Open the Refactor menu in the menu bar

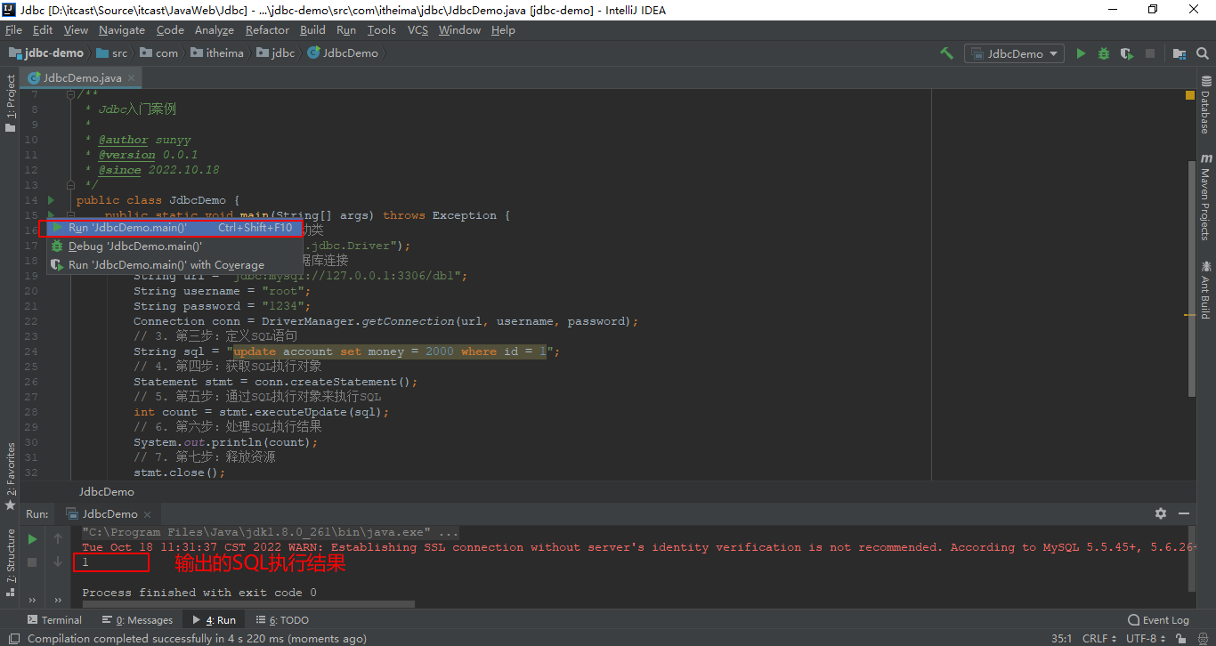[x=267, y=29]
